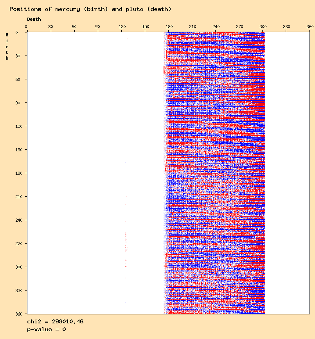Select the 180 tick on Death axis
The image size is (315, 339).
pyautogui.click(x=169, y=27)
